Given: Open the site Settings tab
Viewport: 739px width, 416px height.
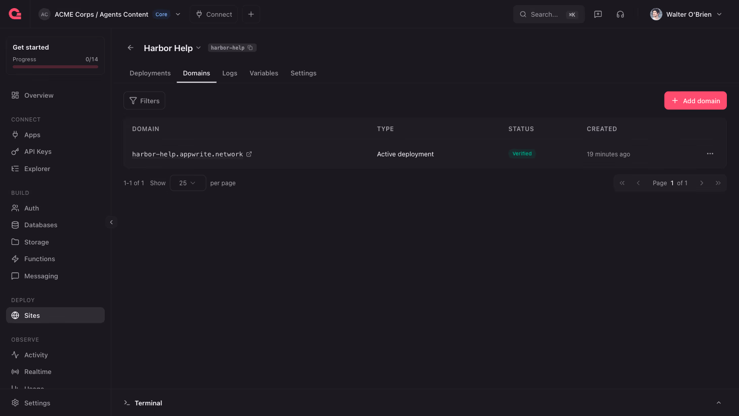Looking at the screenshot, I should 303,73.
